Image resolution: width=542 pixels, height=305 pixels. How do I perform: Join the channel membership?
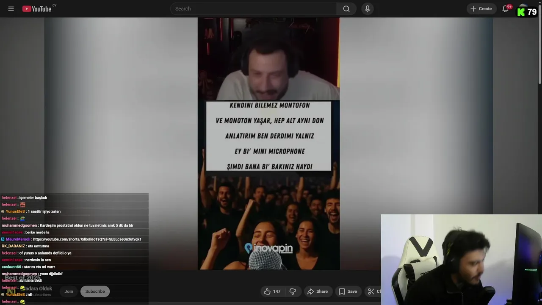(69, 291)
